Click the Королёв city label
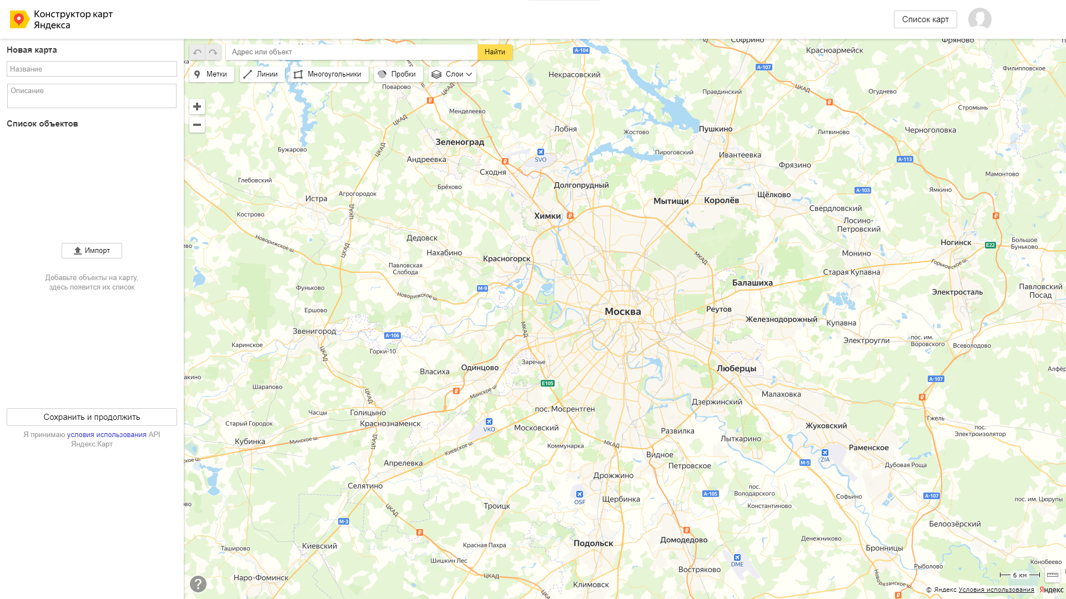Screen dimensions: 1066x599 721,200
